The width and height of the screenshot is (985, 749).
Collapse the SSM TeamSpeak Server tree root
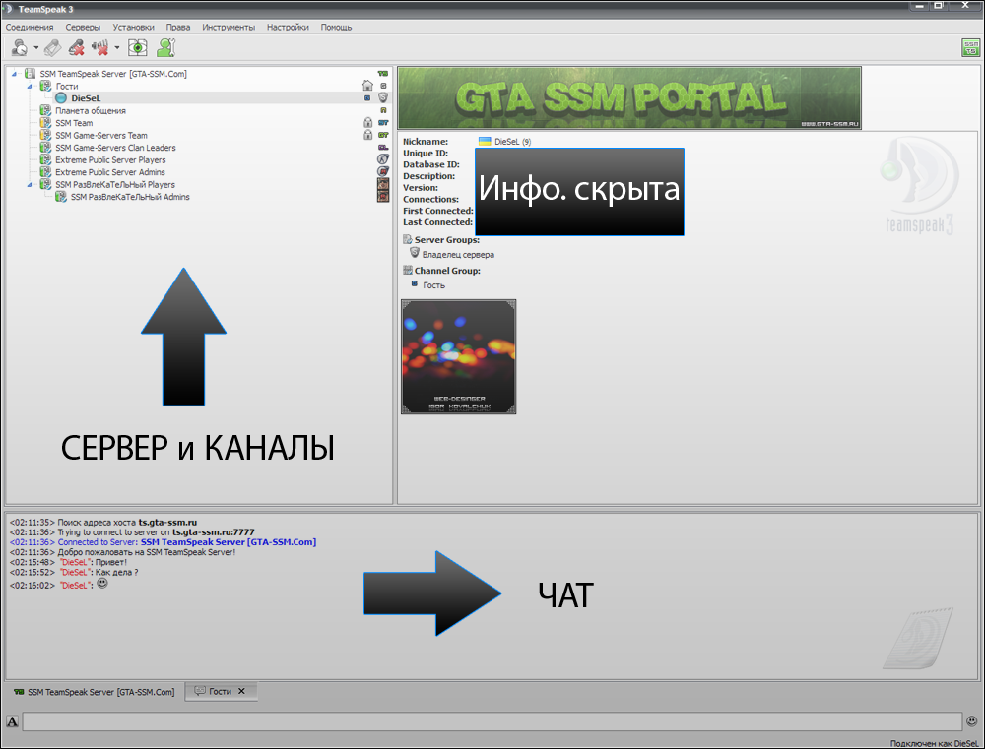pyautogui.click(x=14, y=74)
